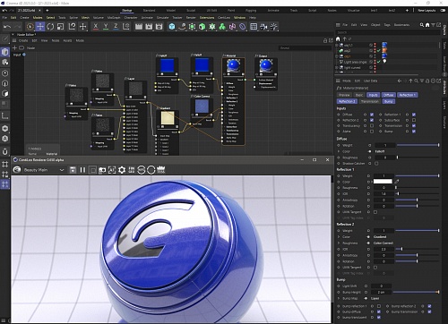Add a Cube primitive from the toolbar

[x=172, y=27]
